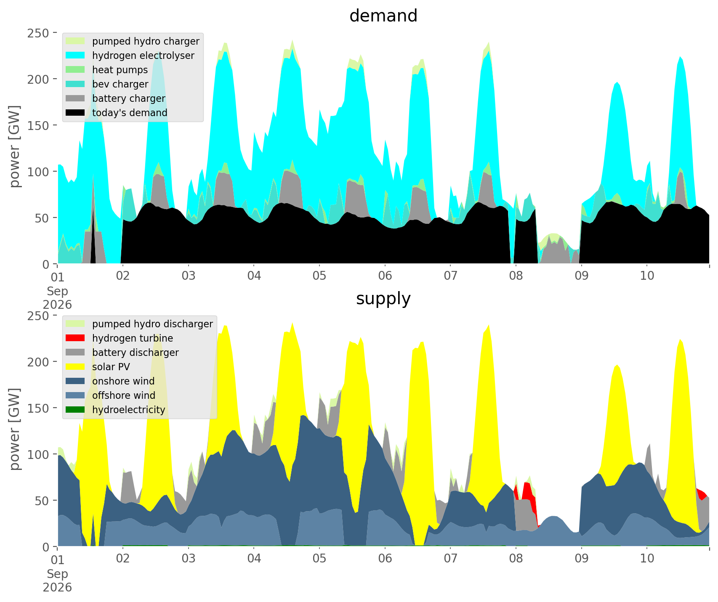Click the red hydrogen turbine area near 08
This screenshot has height=602, width=718.
click(527, 491)
